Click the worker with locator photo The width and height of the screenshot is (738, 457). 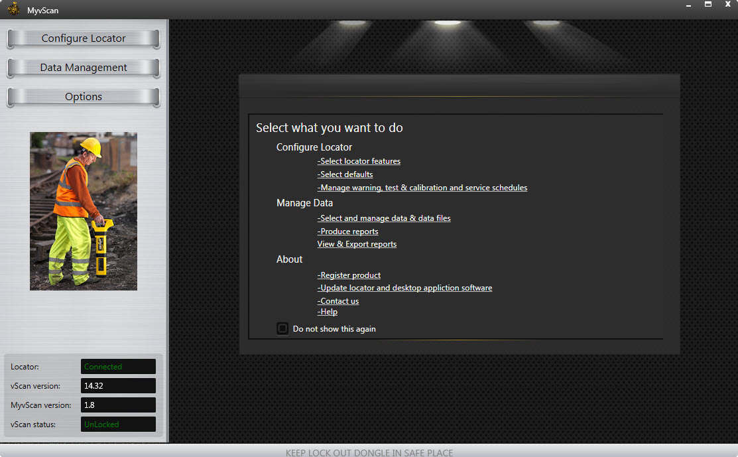[x=84, y=211]
